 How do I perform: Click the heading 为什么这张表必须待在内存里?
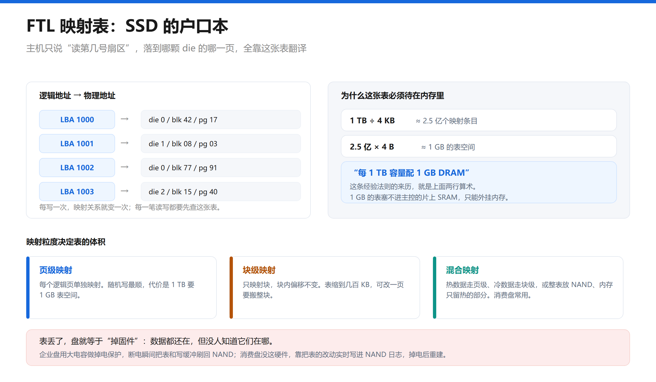point(393,95)
